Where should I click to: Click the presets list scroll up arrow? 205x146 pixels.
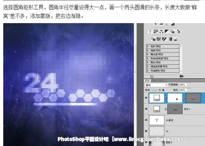(x=181, y=46)
